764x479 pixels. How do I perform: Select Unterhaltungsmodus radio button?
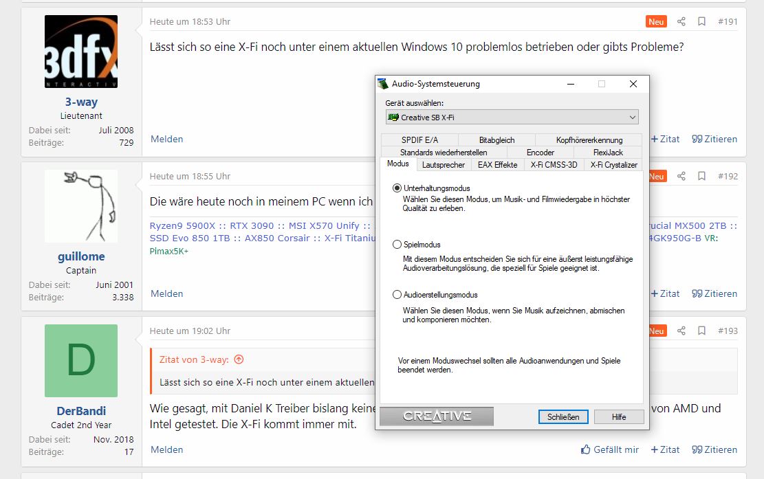(397, 188)
